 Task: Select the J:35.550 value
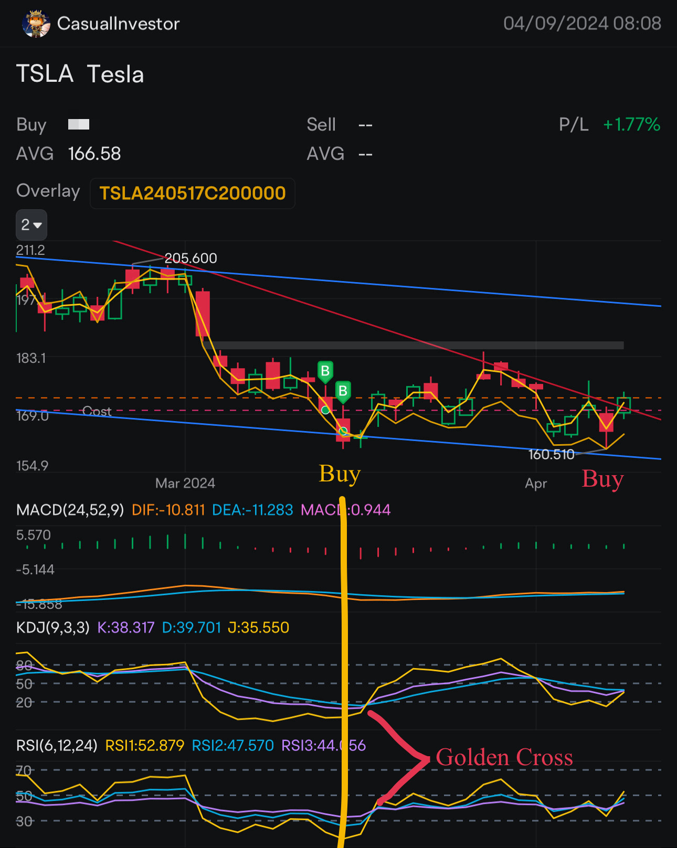259,627
